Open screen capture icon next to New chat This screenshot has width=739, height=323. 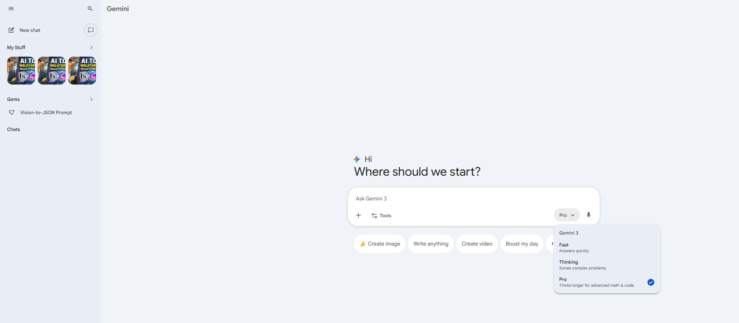tap(91, 30)
